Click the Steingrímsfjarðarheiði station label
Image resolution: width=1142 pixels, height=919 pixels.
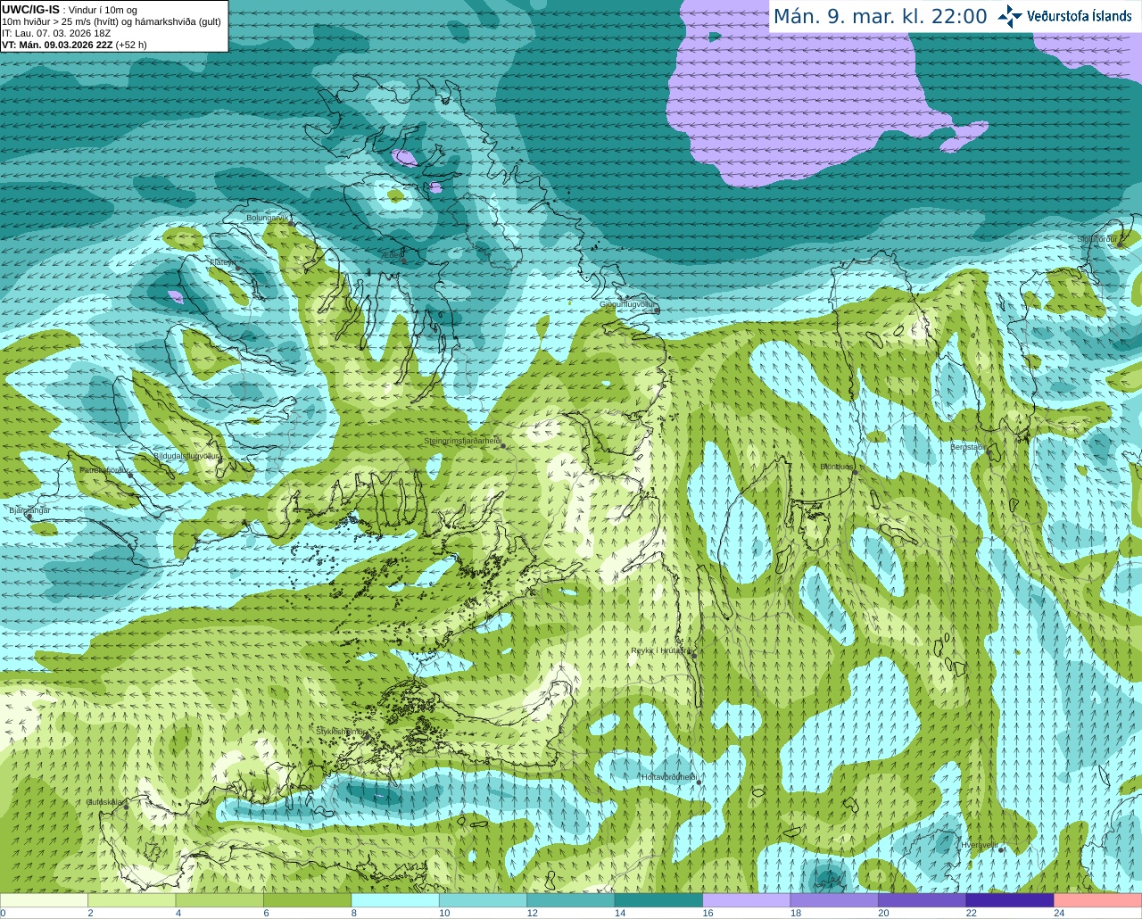462,441
